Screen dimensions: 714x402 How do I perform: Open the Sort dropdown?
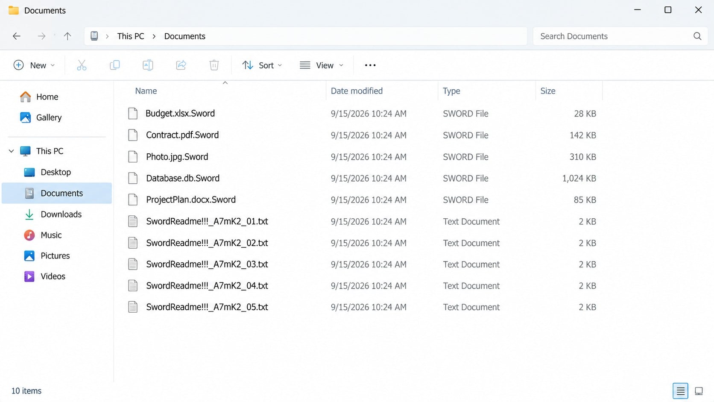tap(262, 65)
